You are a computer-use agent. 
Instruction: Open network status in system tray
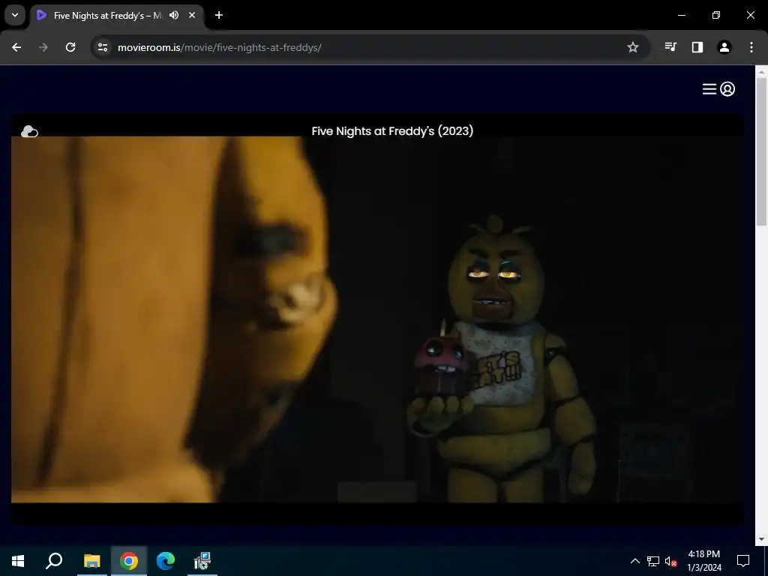click(653, 561)
